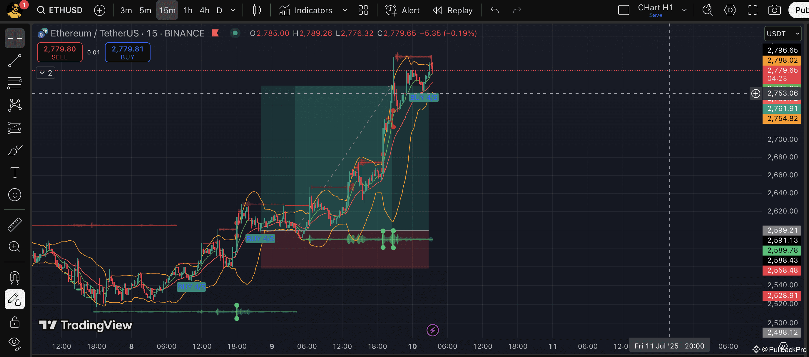Viewport: 809px width, 357px height.
Task: Click the Ethereum / TetherUS symbol title
Action: (128, 33)
